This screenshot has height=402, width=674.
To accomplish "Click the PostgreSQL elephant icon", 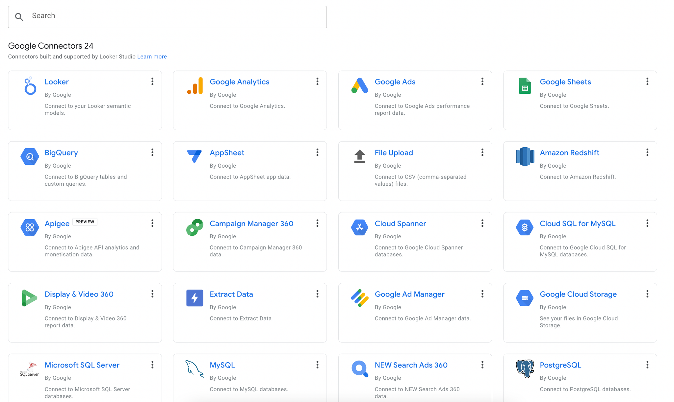I will click(x=525, y=369).
